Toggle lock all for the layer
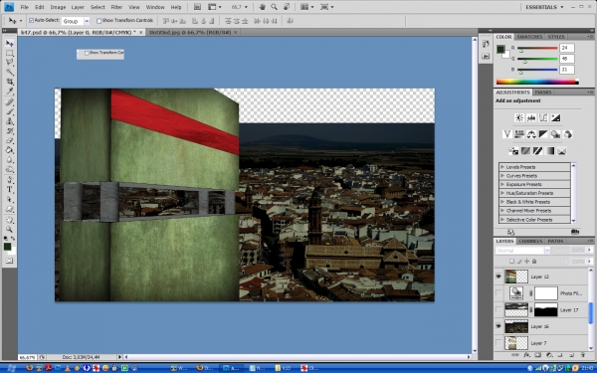This screenshot has height=373, width=597. [x=534, y=261]
